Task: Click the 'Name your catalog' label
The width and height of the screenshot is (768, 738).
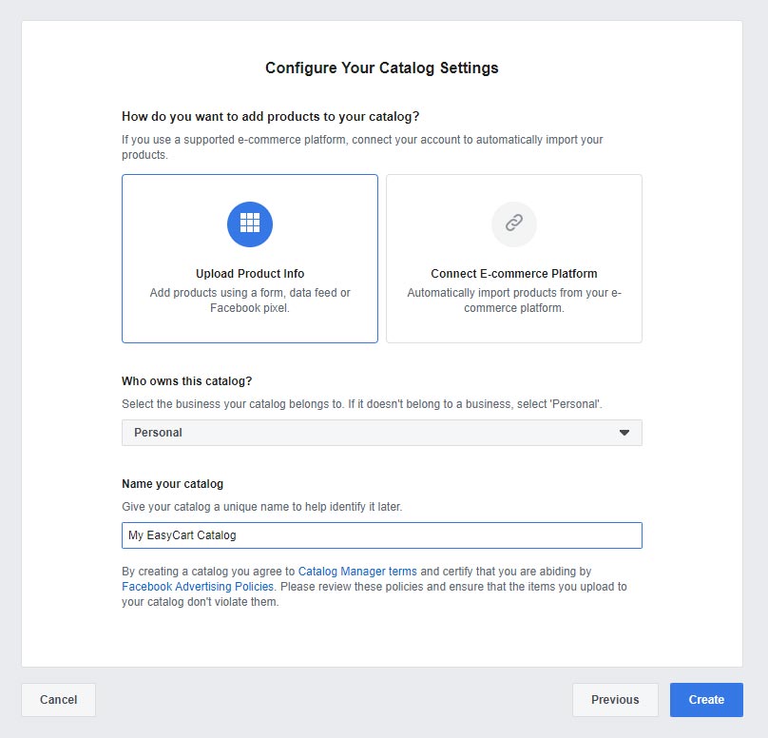Action: [x=173, y=484]
